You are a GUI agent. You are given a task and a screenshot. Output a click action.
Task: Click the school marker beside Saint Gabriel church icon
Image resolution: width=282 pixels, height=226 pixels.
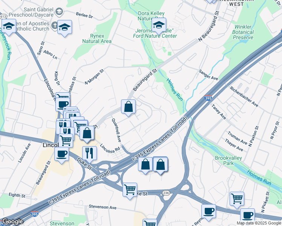pyautogui.click(x=65, y=28)
